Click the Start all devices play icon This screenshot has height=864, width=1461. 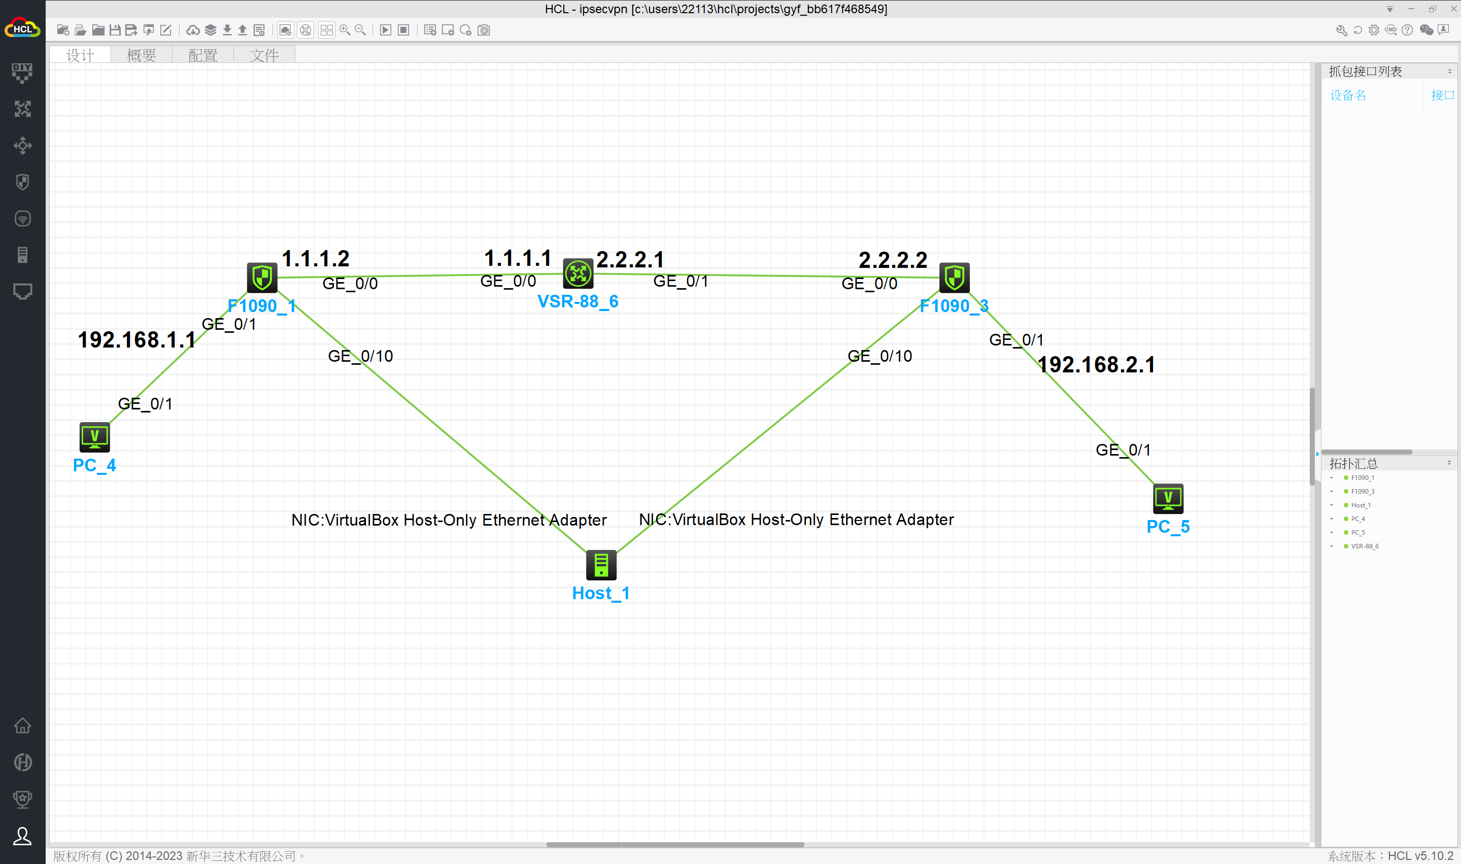386,30
